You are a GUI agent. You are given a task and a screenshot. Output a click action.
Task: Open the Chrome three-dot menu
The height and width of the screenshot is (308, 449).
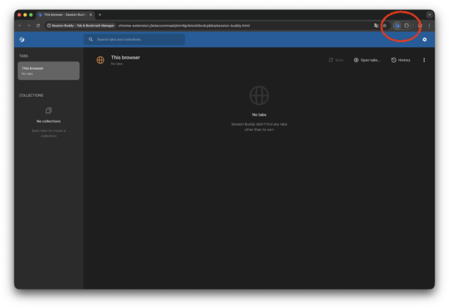pos(429,26)
